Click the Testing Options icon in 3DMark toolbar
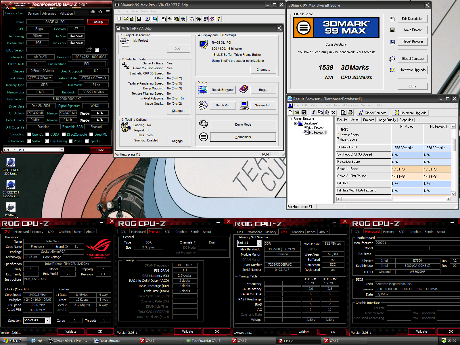460x345 pixels. point(176,19)
